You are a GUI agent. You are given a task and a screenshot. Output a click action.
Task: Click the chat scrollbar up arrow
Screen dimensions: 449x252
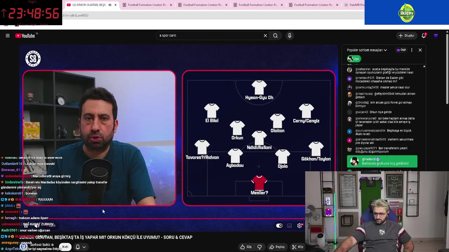pos(424,66)
